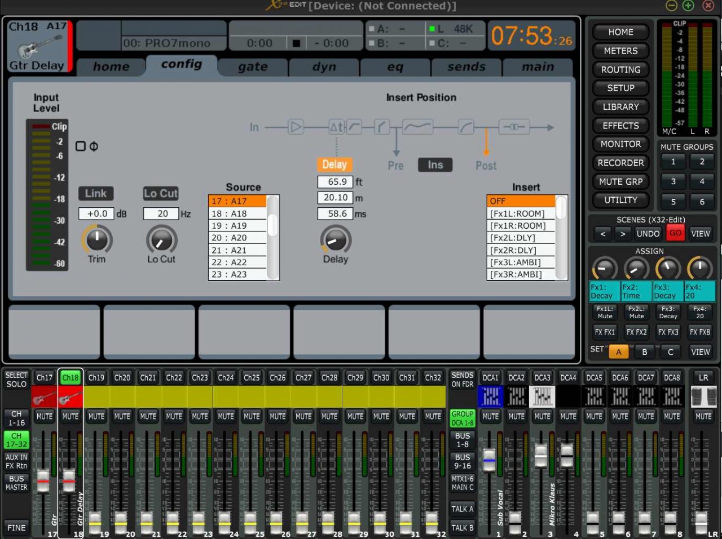Click the DCA2 fader bank icon

coord(517,397)
